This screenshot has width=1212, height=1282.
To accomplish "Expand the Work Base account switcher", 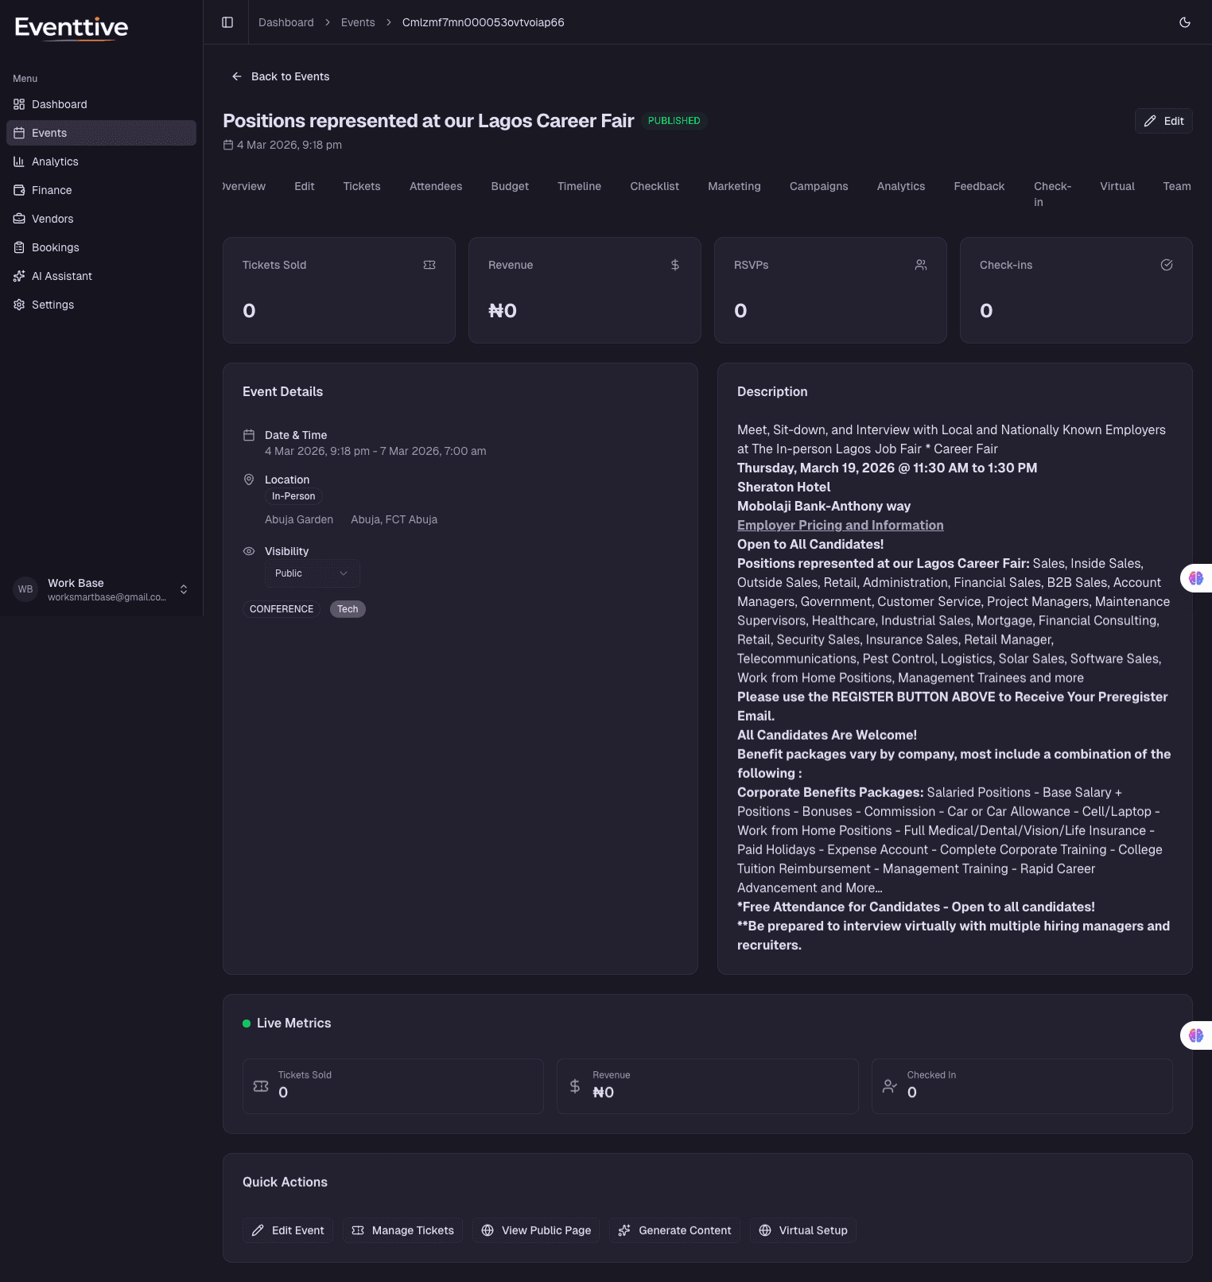I will click(x=183, y=589).
